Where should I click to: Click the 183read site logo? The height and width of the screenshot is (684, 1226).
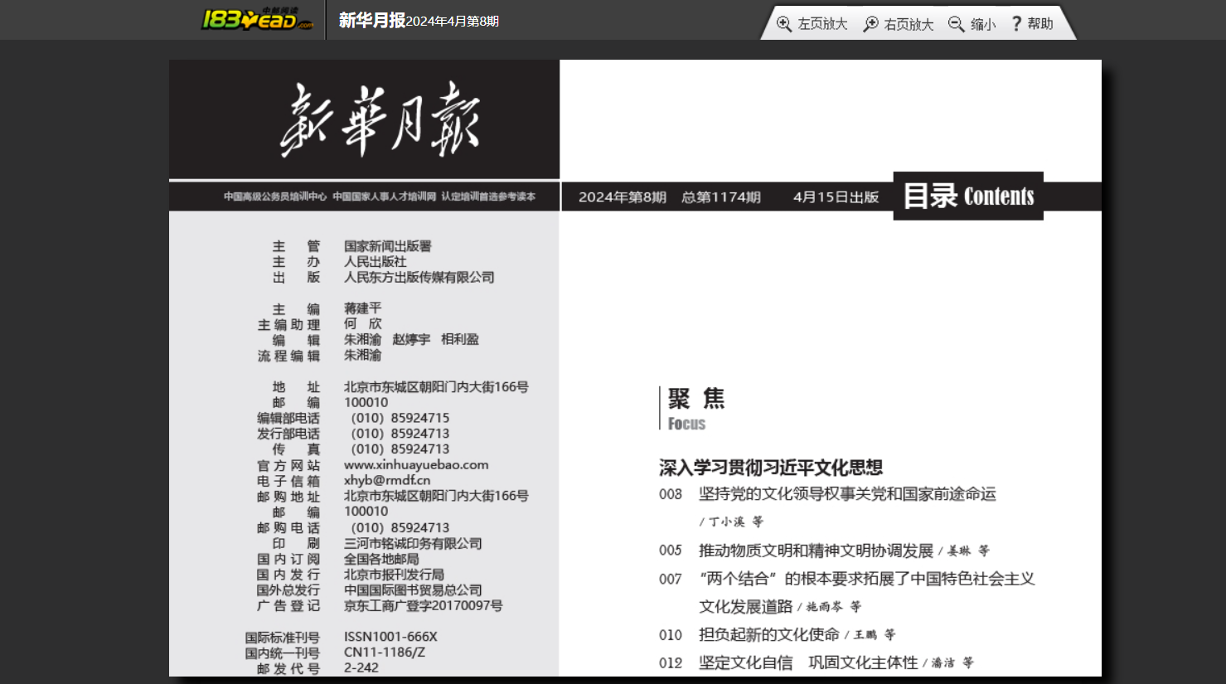click(258, 19)
